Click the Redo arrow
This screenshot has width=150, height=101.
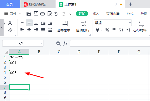point(63,14)
